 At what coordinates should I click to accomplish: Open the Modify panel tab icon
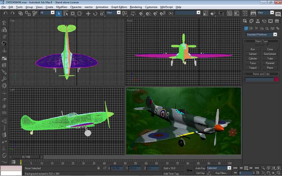pos(251,21)
